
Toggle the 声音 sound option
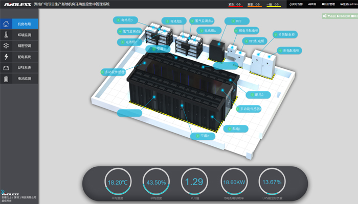[311, 4]
